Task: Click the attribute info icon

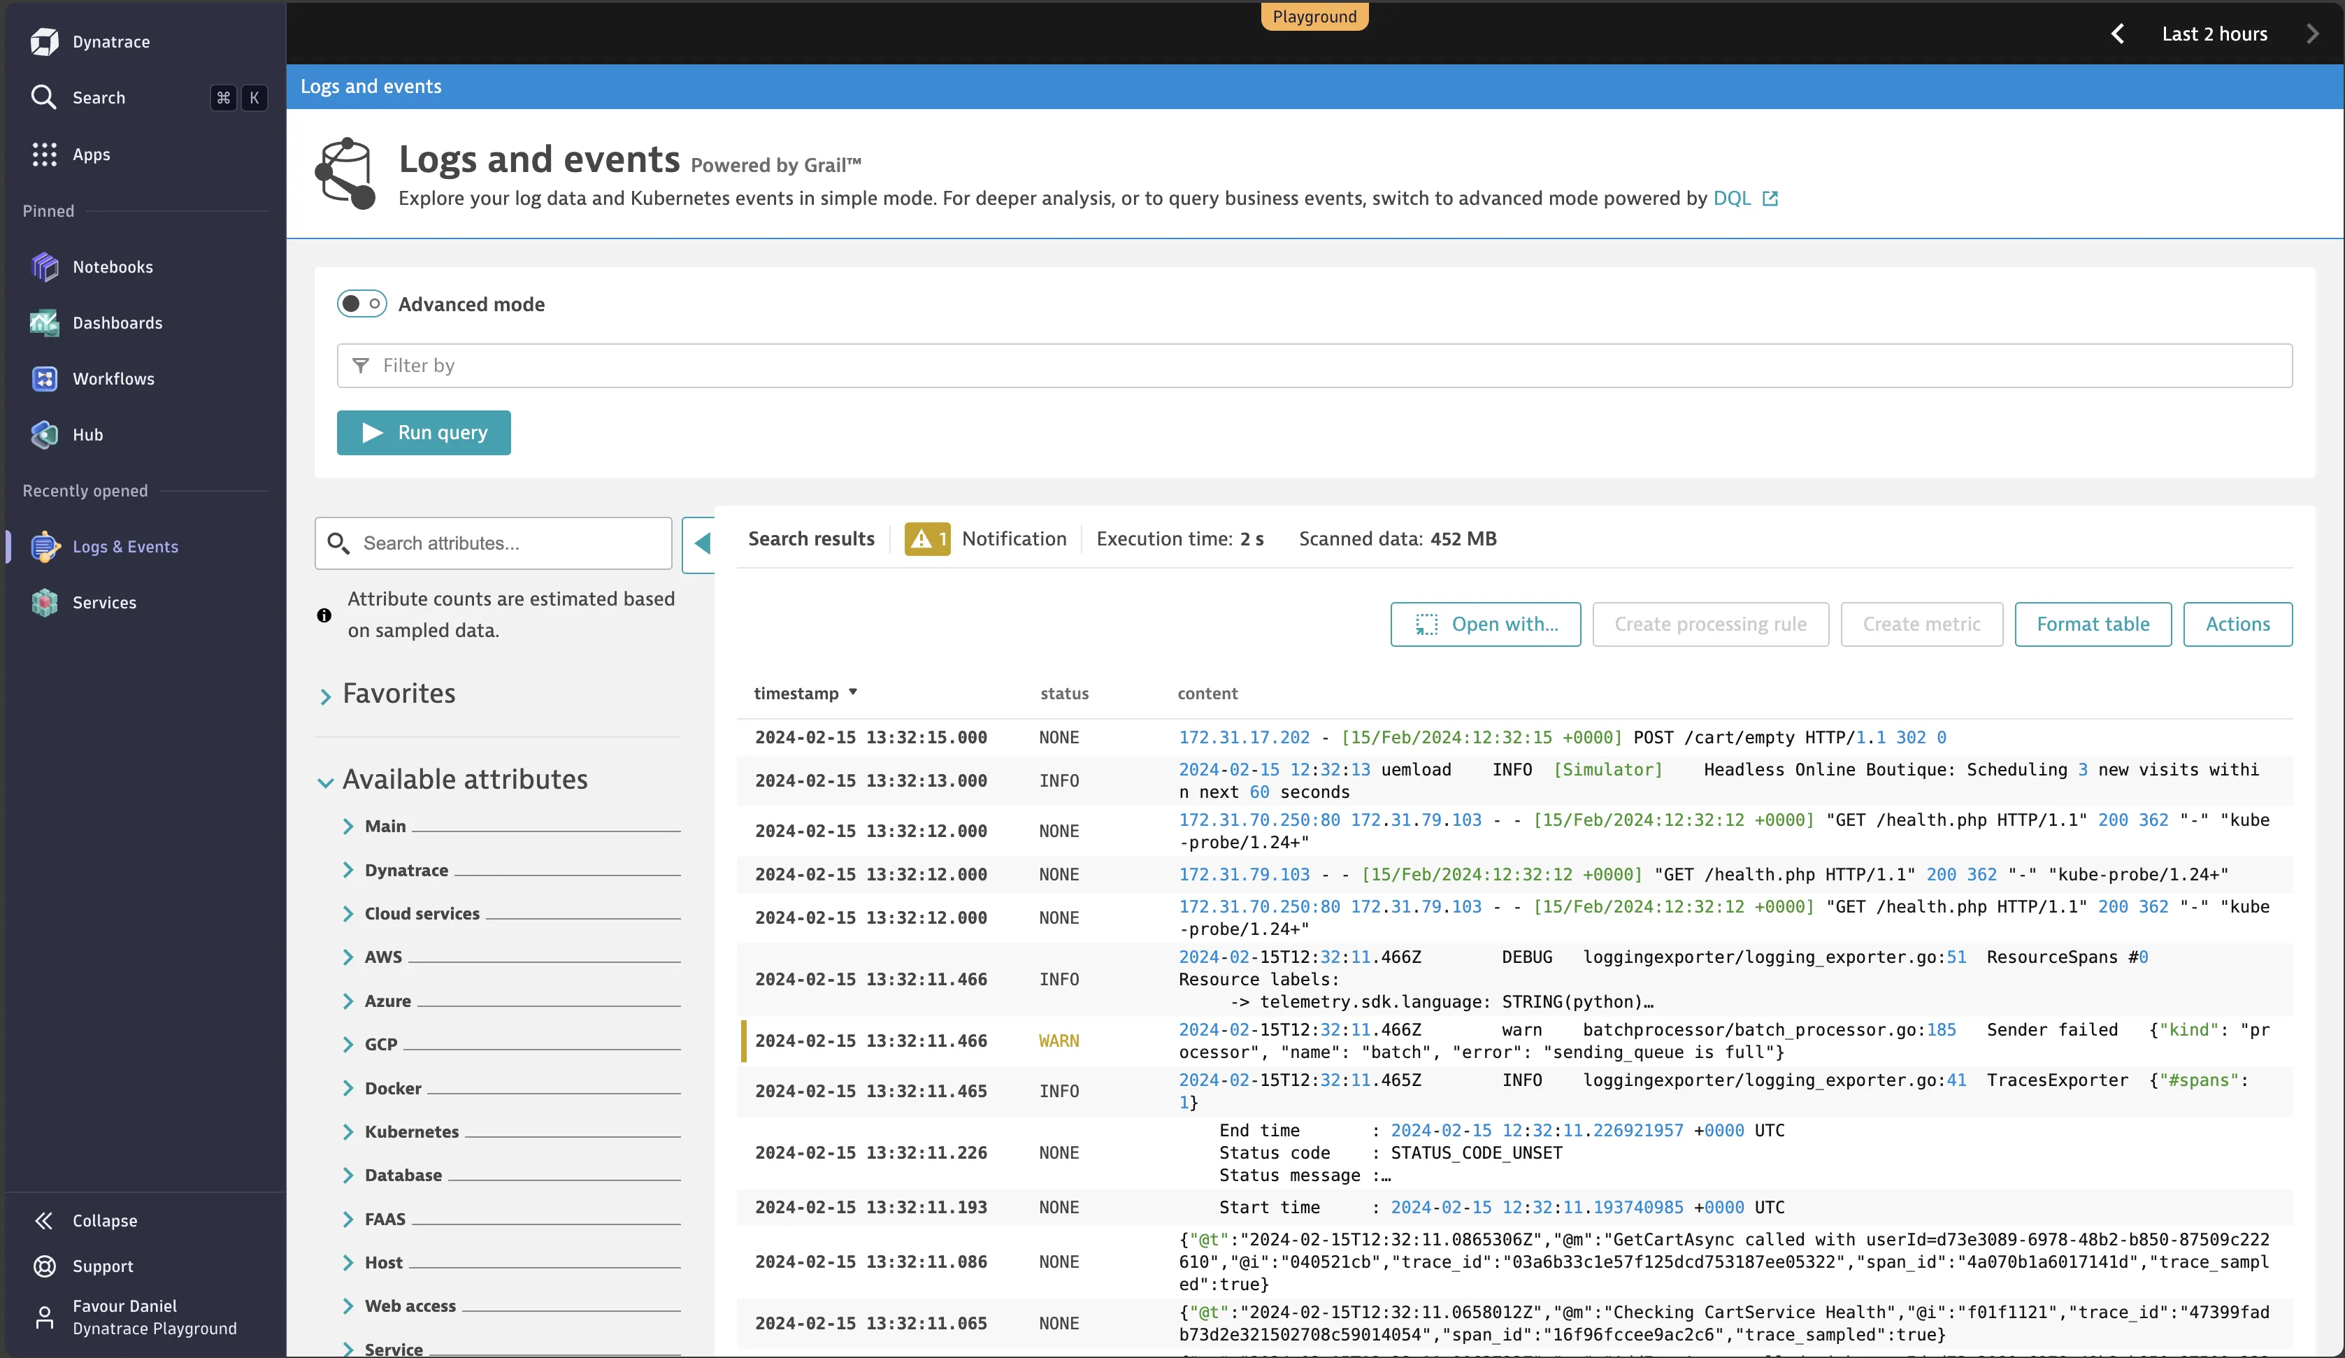Action: pyautogui.click(x=324, y=615)
